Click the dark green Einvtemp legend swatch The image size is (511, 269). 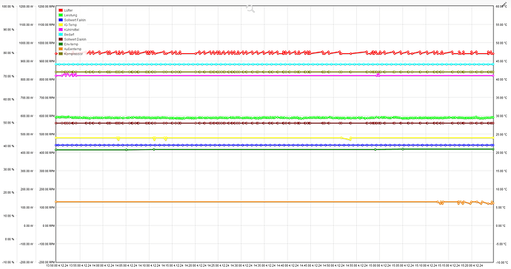tap(61, 44)
